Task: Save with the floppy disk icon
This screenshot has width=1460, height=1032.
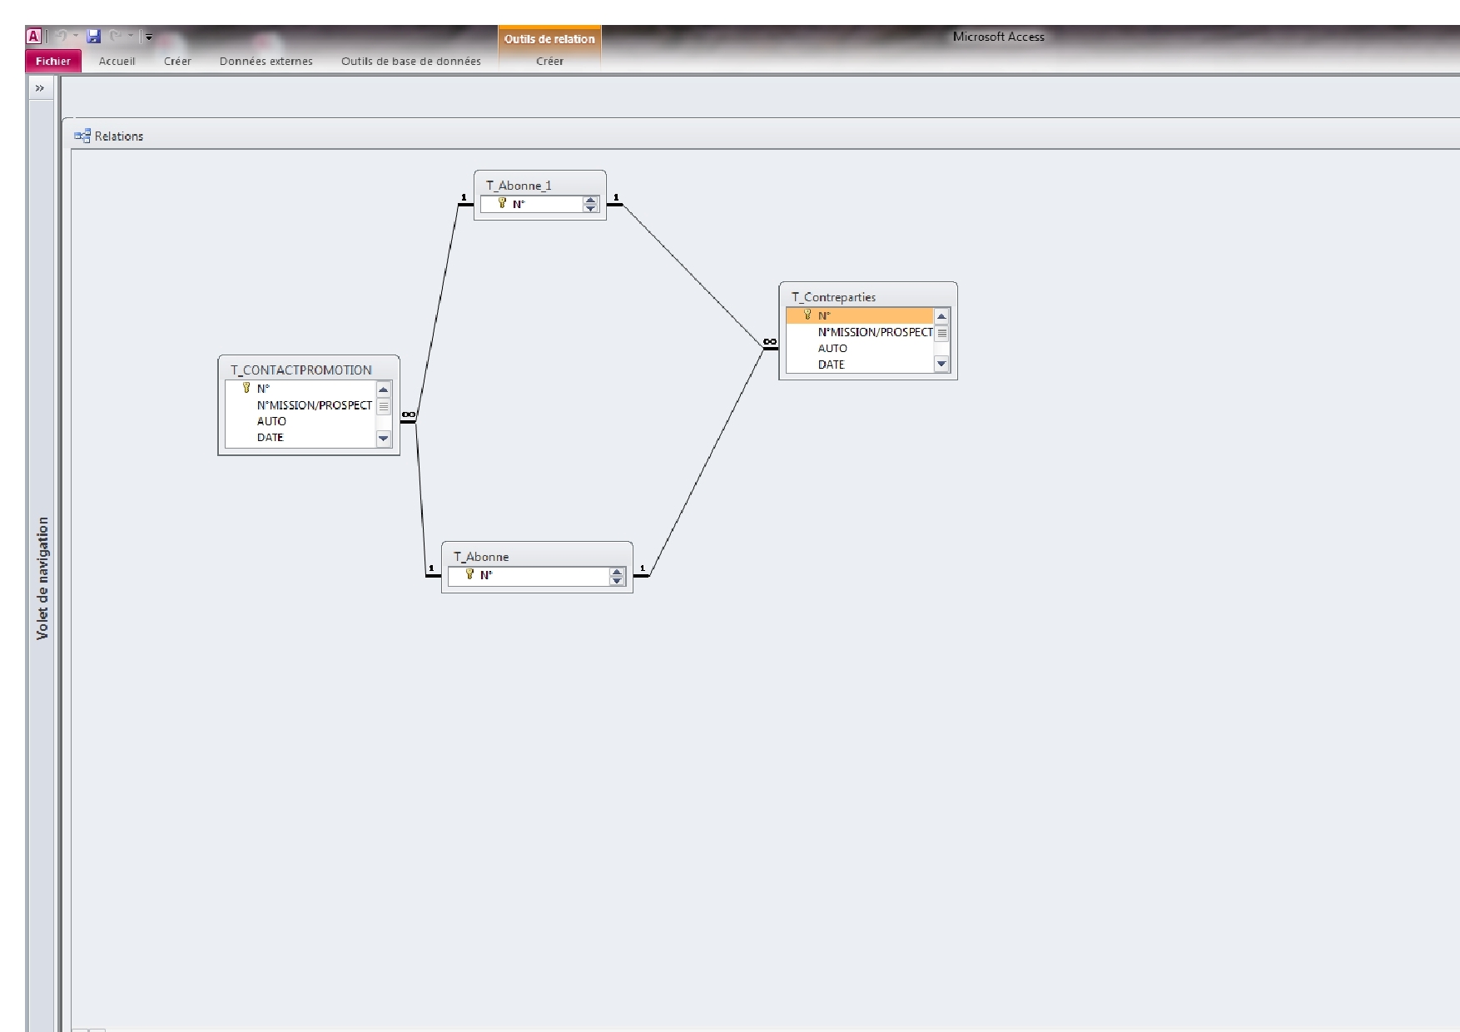Action: [94, 37]
